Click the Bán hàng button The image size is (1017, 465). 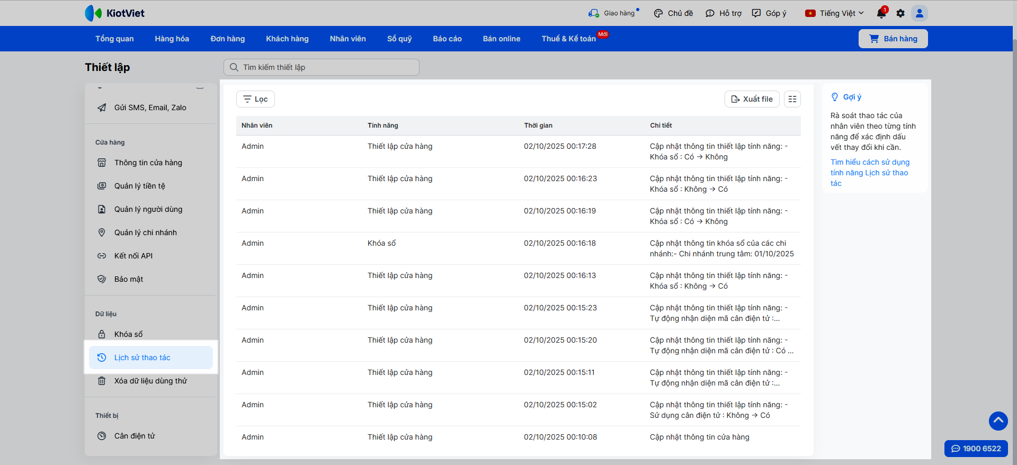pyautogui.click(x=893, y=39)
